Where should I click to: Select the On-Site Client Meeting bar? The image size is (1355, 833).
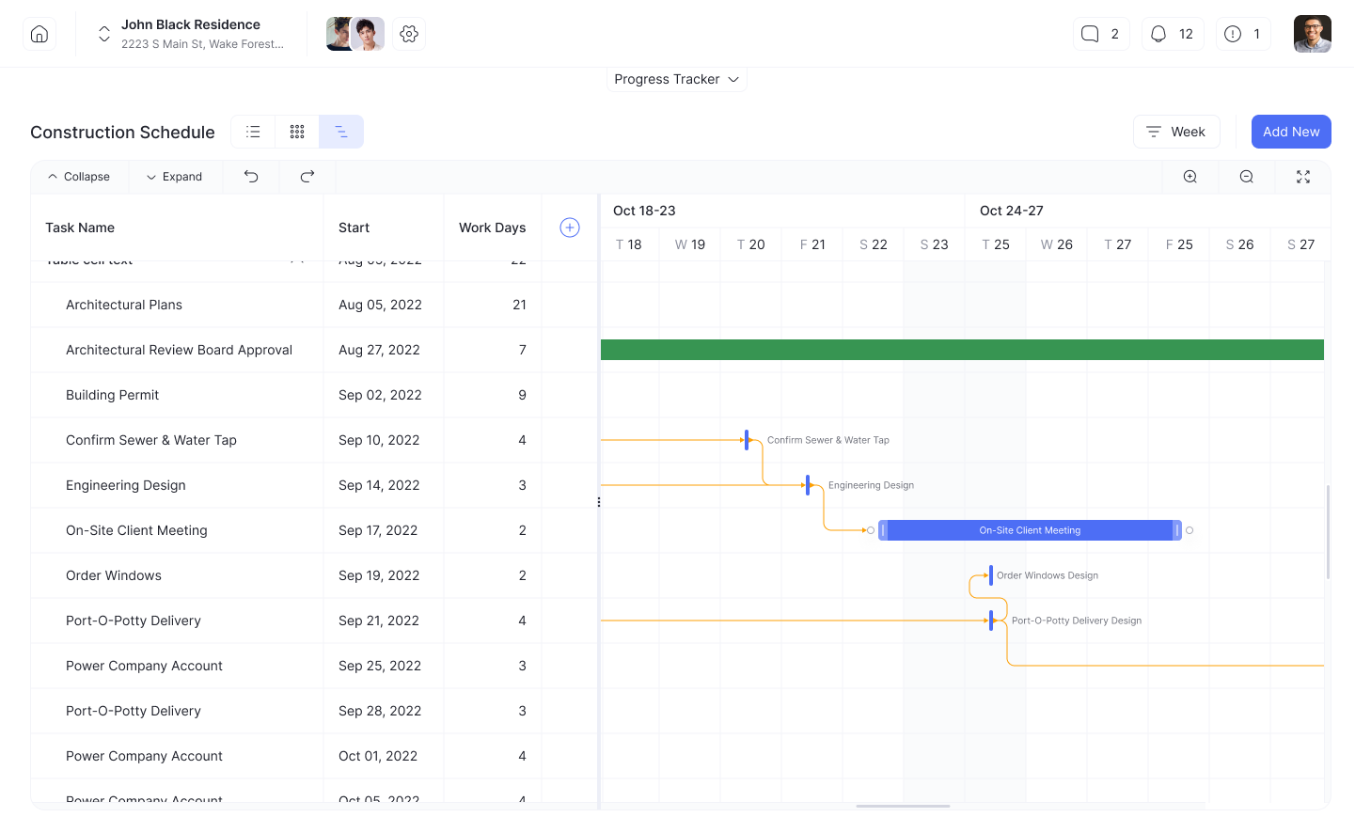point(1029,529)
